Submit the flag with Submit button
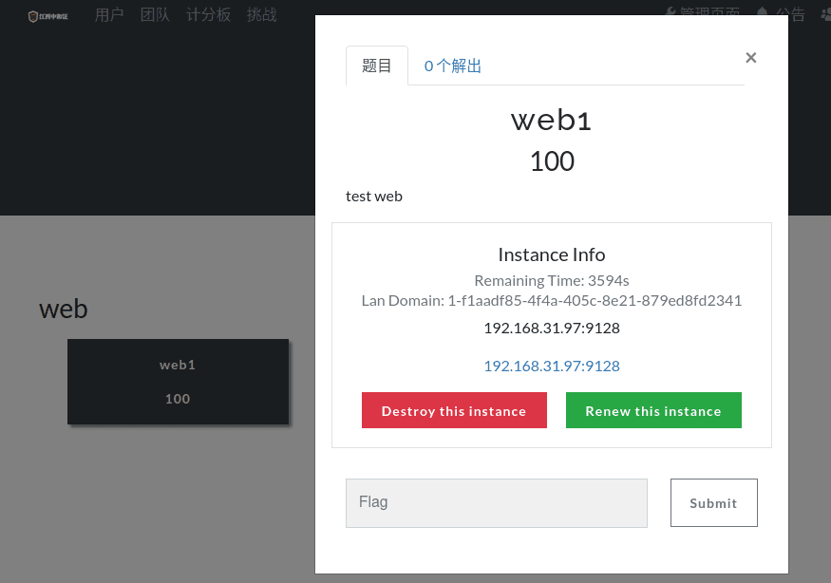 (x=713, y=502)
